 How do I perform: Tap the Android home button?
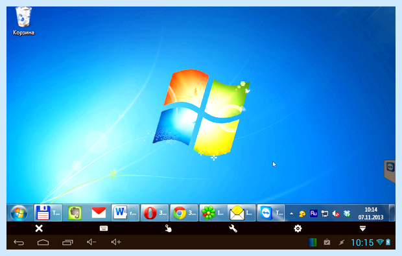point(43,242)
